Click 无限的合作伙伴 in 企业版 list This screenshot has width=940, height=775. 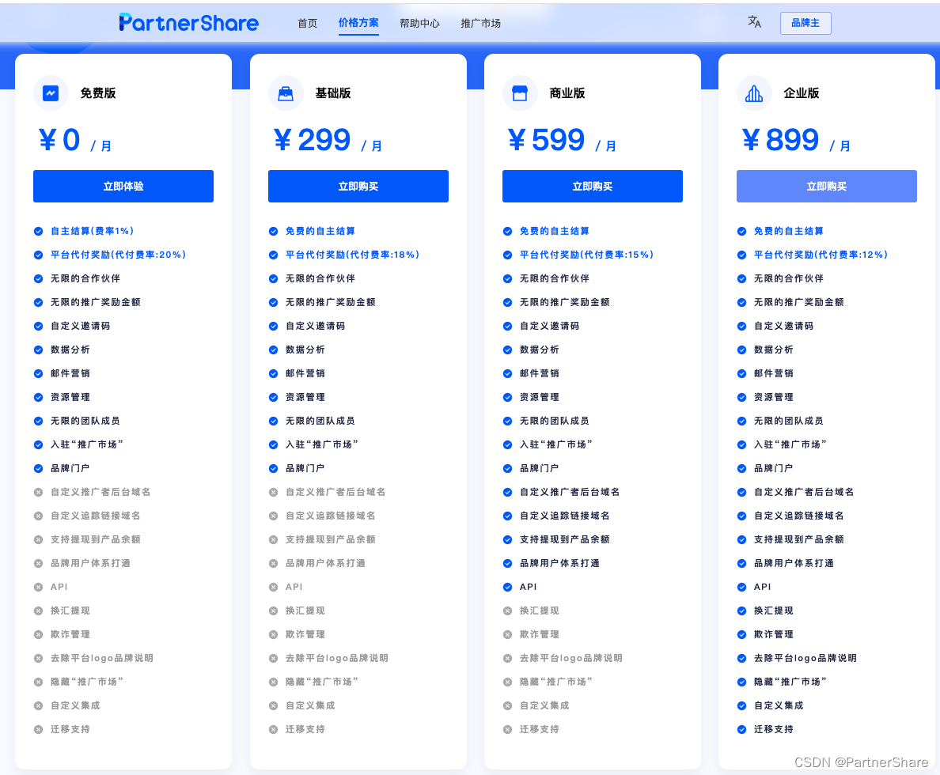788,278
